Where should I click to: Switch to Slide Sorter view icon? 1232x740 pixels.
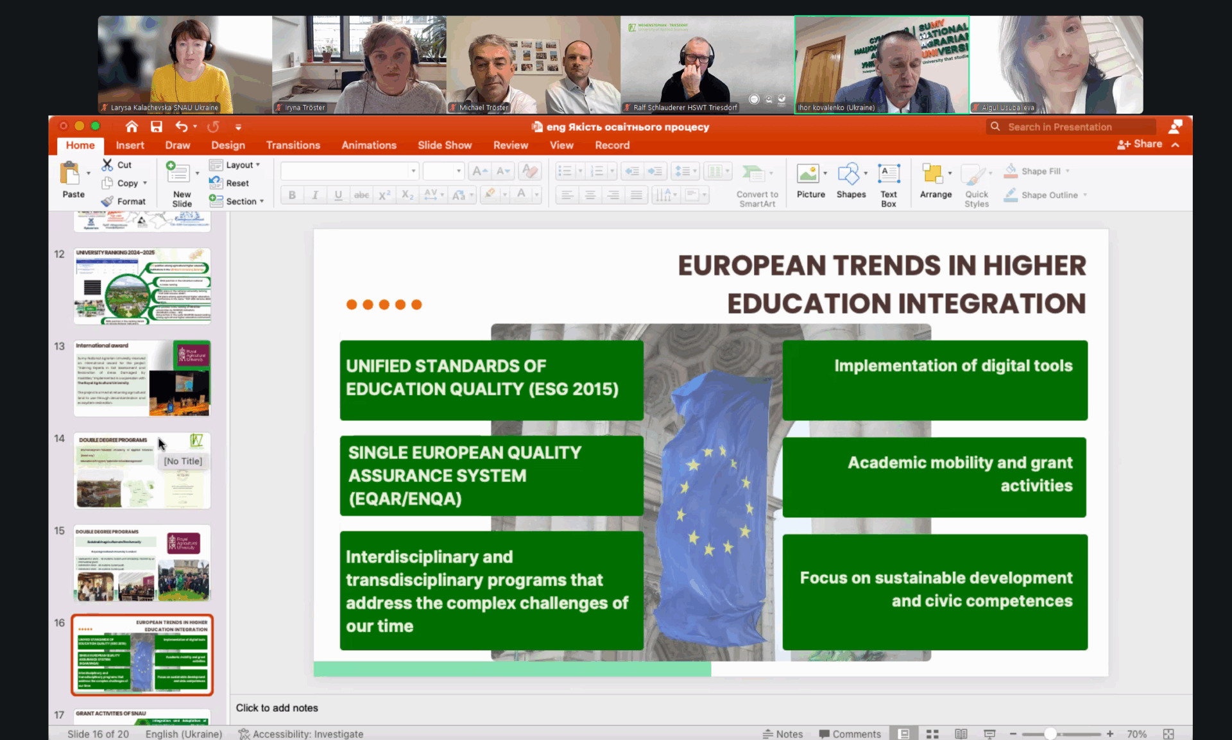pyautogui.click(x=932, y=734)
